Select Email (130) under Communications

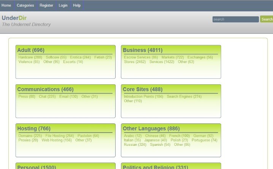(x=68, y=96)
